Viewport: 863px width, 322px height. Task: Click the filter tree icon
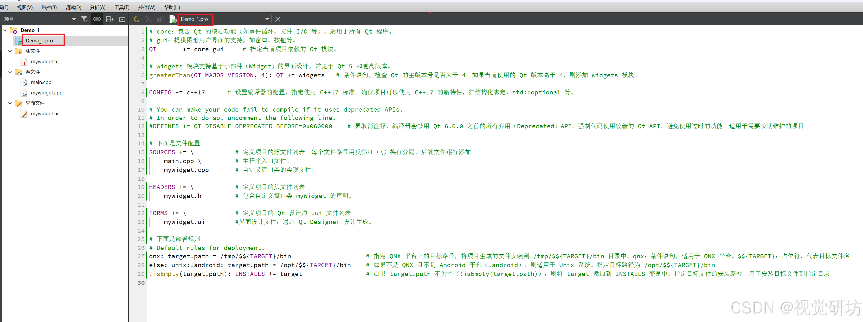[x=85, y=20]
